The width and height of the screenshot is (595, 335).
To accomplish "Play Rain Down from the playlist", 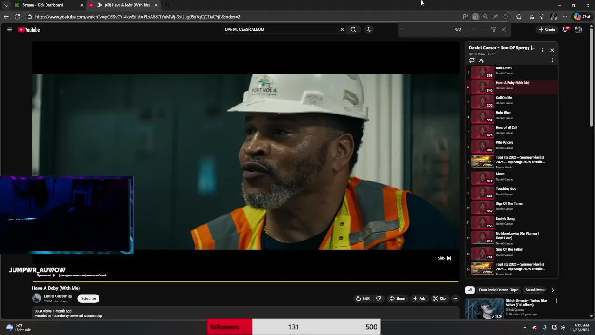I will [x=512, y=72].
